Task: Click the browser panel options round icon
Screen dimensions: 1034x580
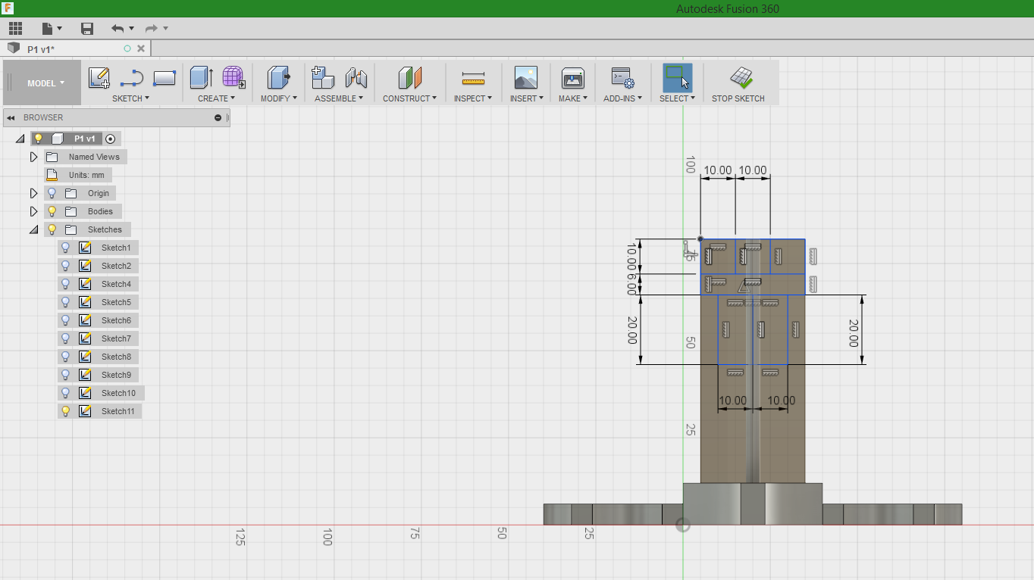Action: pos(218,117)
